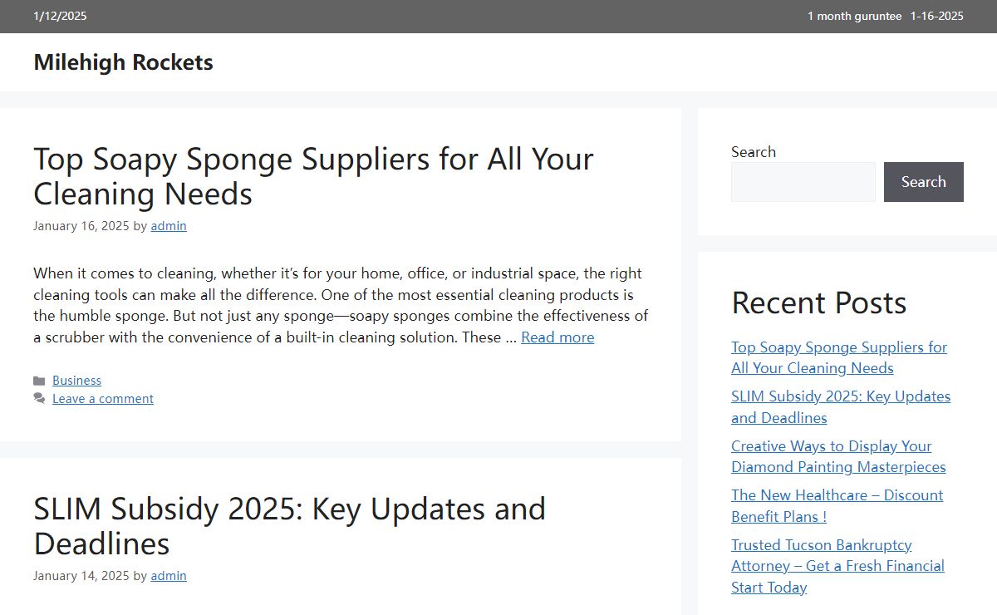The image size is (997, 615).
Task: Open the recent post Top Soapy Sponge Suppliers
Action: [839, 357]
